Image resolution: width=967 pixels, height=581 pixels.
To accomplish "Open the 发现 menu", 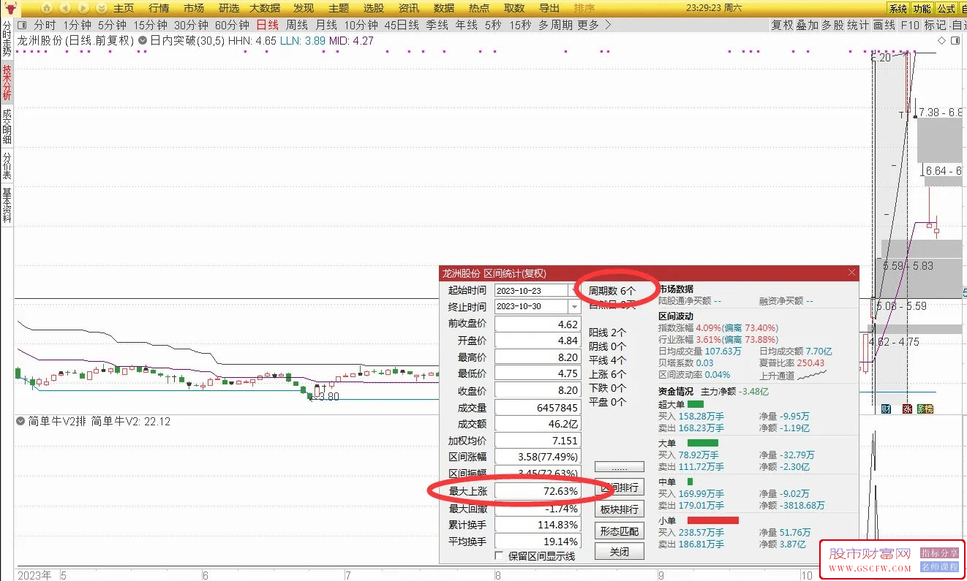I will (x=304, y=8).
